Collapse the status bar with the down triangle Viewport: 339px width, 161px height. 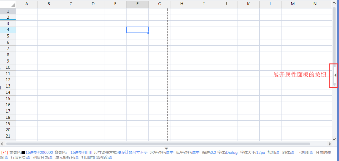click(166, 148)
